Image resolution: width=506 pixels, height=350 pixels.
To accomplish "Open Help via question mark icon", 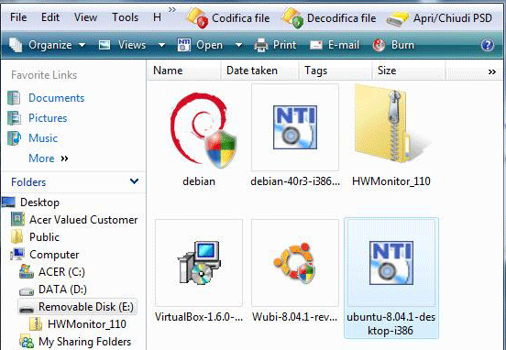I will (x=488, y=45).
